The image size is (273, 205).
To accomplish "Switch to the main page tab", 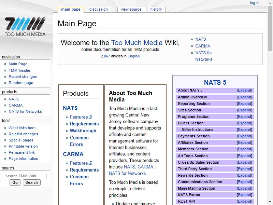I will (71, 10).
